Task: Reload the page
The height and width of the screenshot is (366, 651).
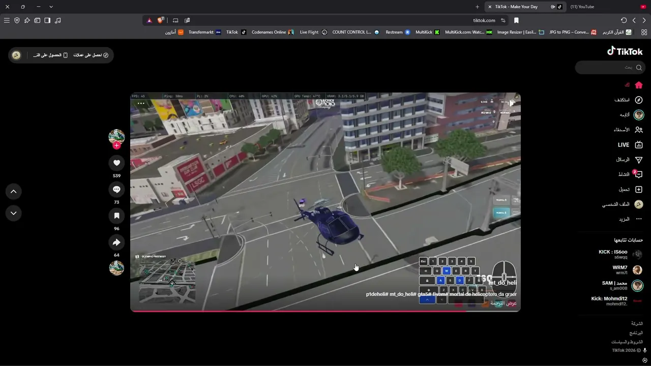Action: (624, 20)
